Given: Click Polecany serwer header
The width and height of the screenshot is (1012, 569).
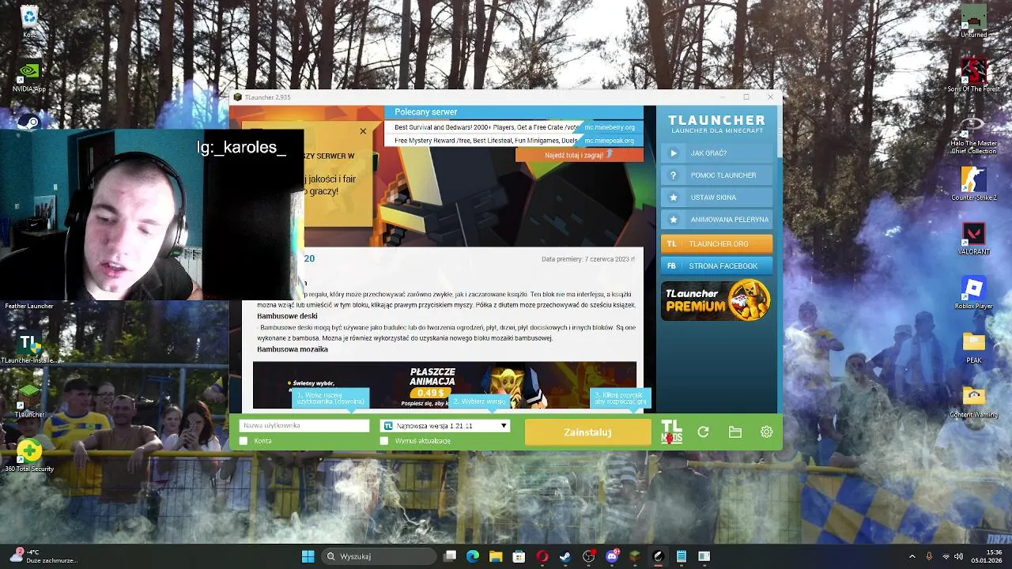Looking at the screenshot, I should 426,112.
